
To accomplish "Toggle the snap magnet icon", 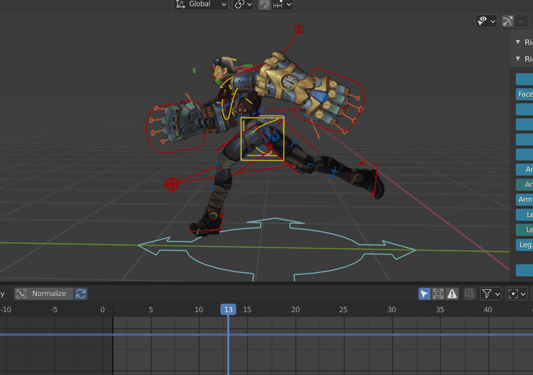I will 264,5.
